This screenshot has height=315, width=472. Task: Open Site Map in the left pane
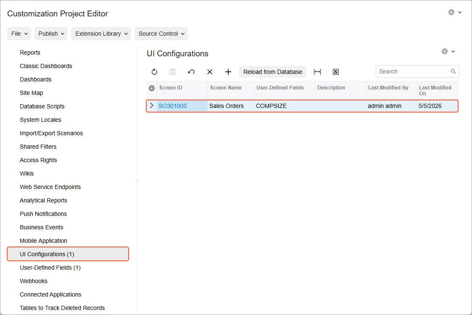tap(31, 93)
